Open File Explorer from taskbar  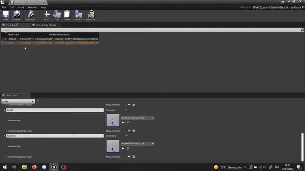(24, 167)
